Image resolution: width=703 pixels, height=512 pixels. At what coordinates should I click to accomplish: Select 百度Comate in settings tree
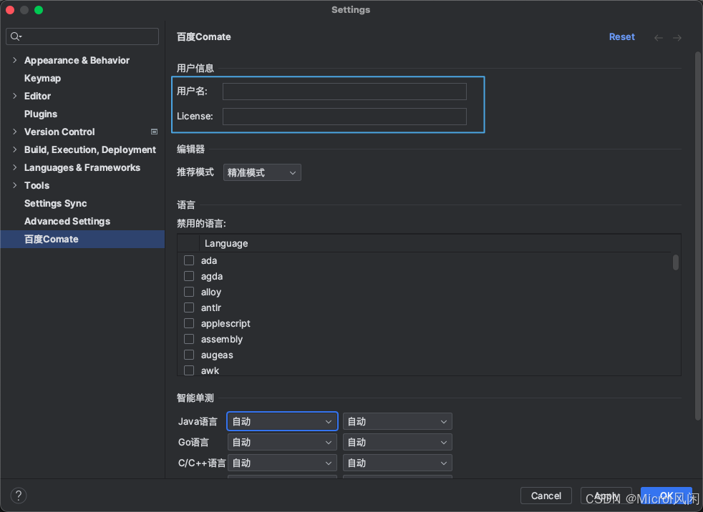pyautogui.click(x=82, y=240)
